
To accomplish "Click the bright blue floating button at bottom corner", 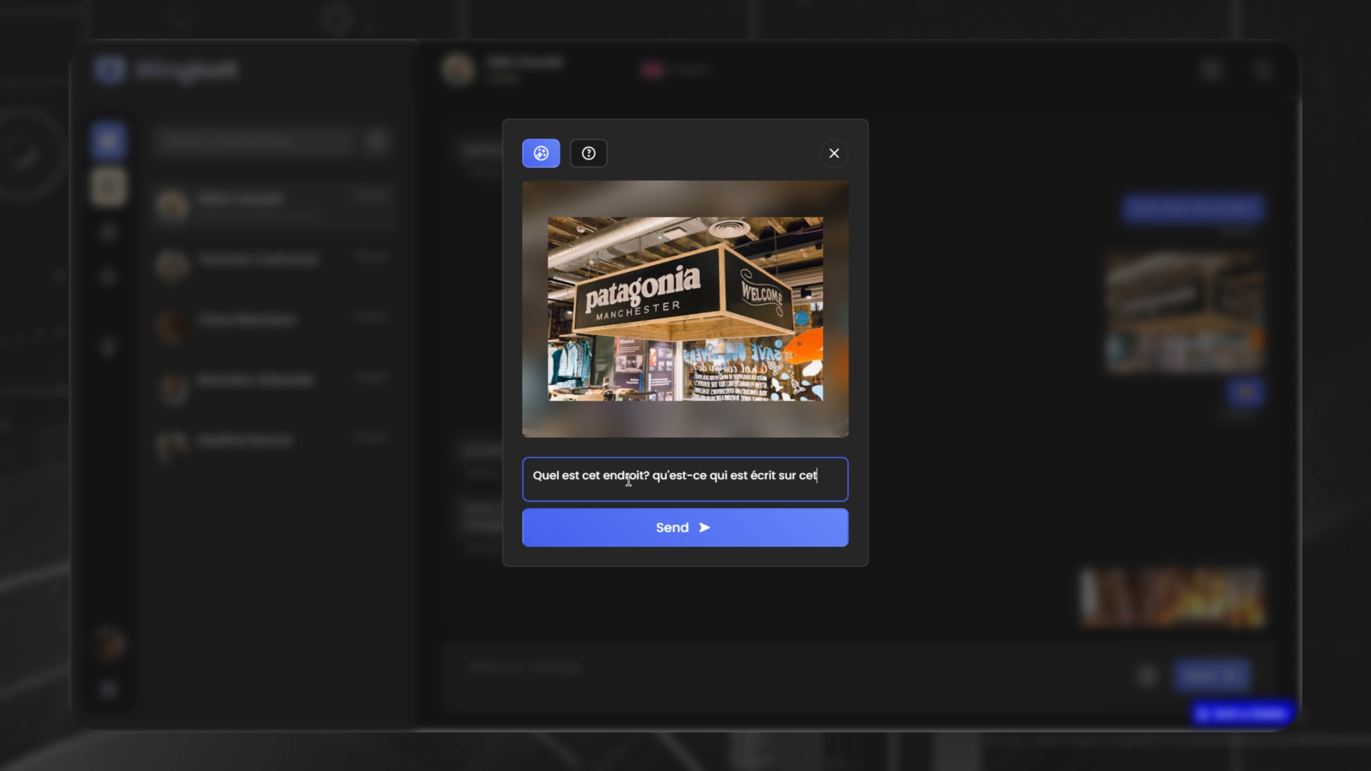I will tap(1242, 713).
